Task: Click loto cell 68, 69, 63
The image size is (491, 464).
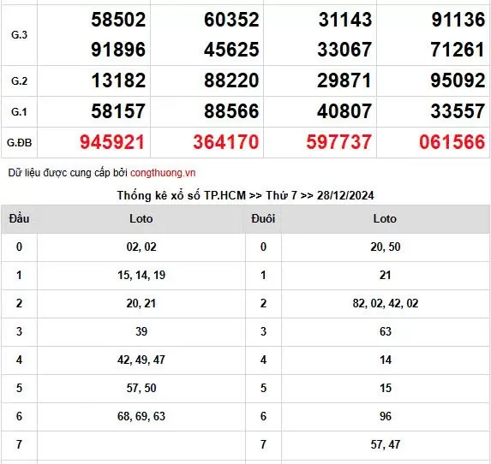Action: pyautogui.click(x=141, y=416)
